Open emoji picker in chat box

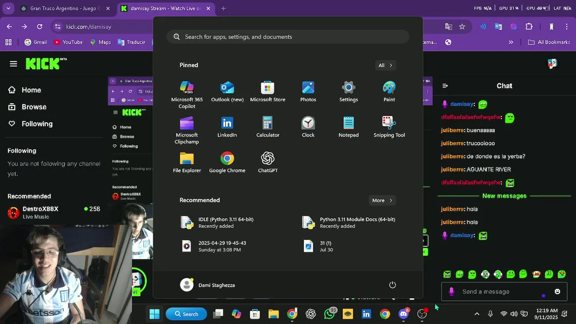point(558,292)
